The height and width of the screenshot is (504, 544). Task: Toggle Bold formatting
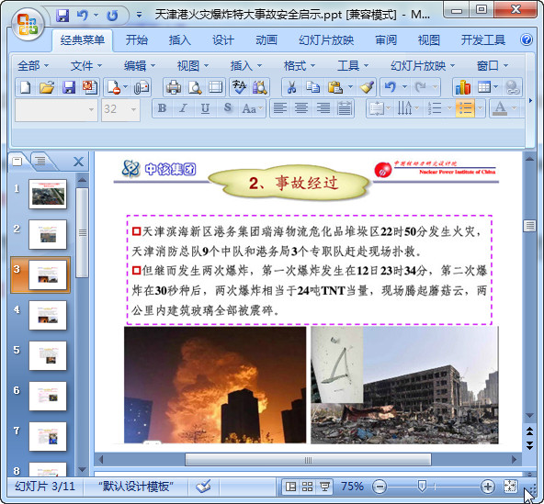point(162,108)
